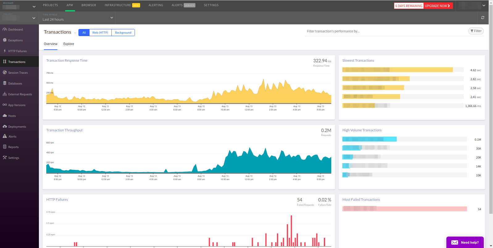
Task: Open the Browser menu
Action: 89,5
